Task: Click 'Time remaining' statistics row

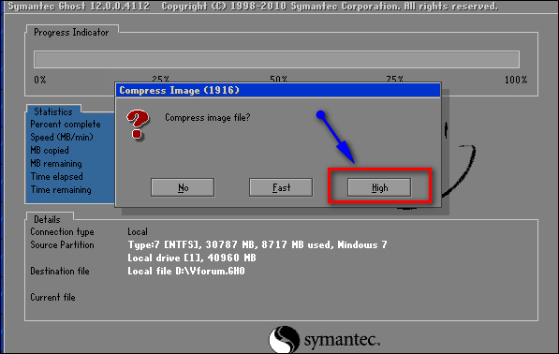Action: [61, 190]
